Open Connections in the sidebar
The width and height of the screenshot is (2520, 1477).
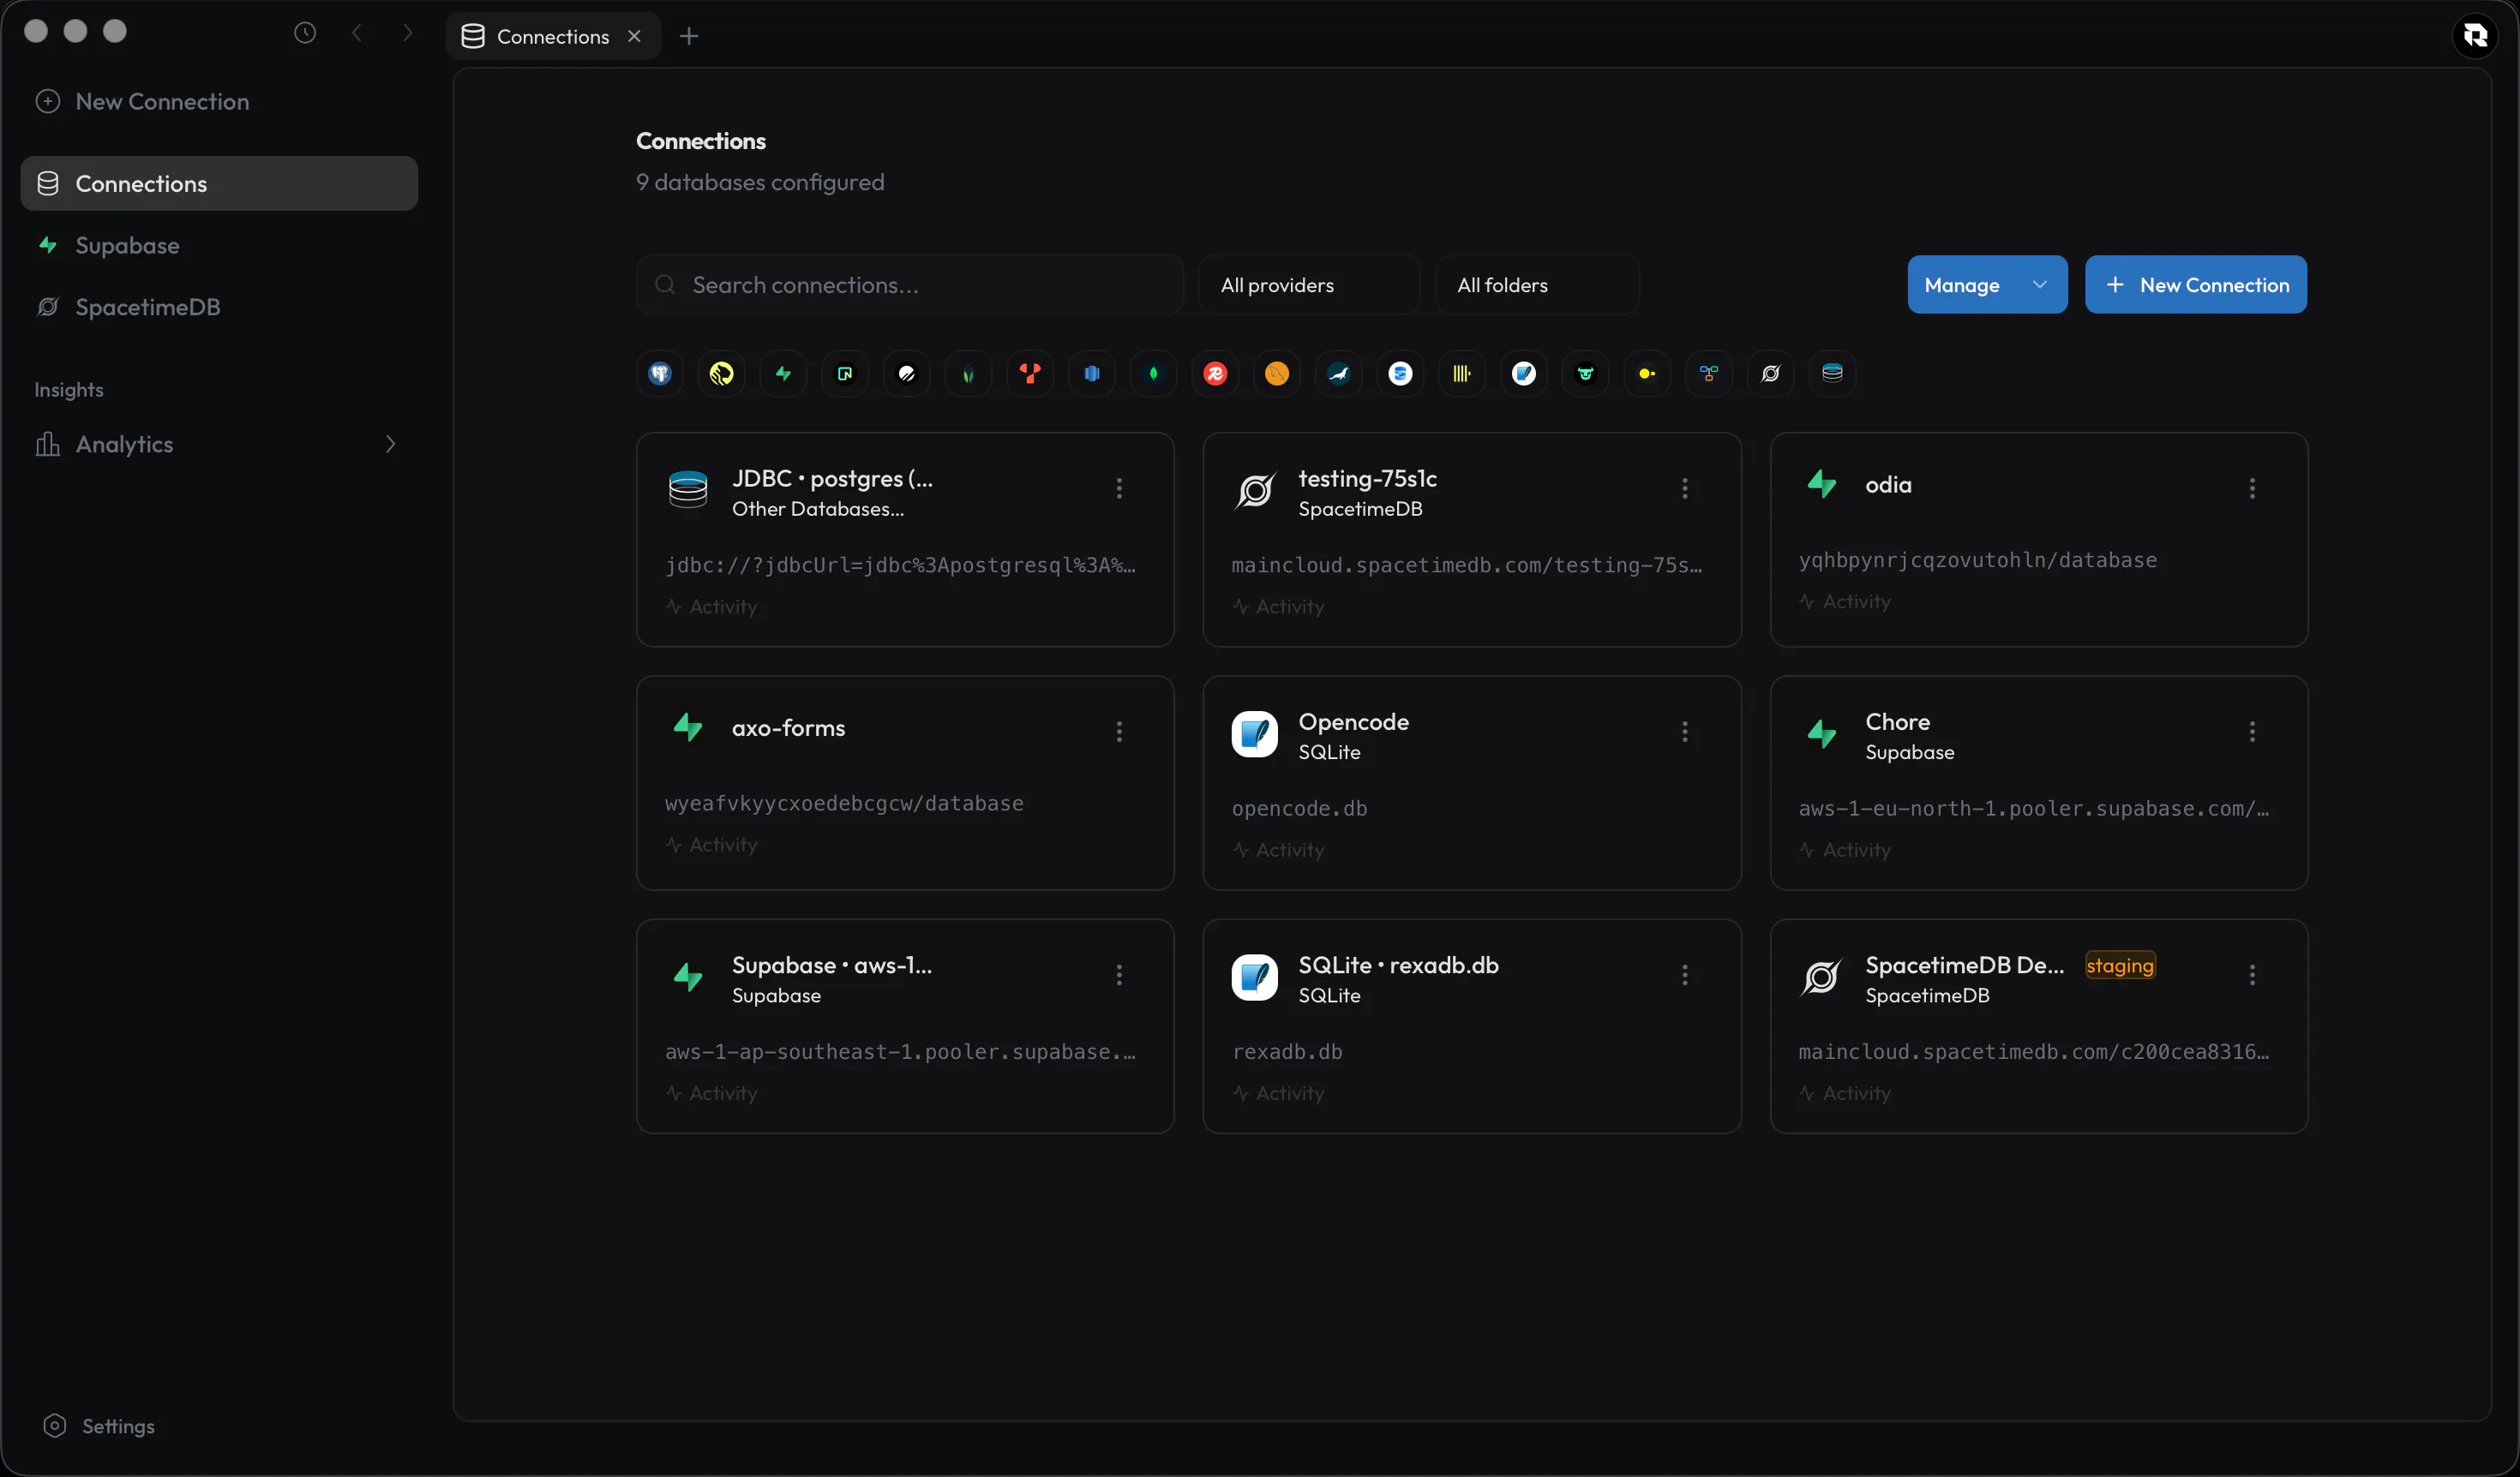(219, 182)
